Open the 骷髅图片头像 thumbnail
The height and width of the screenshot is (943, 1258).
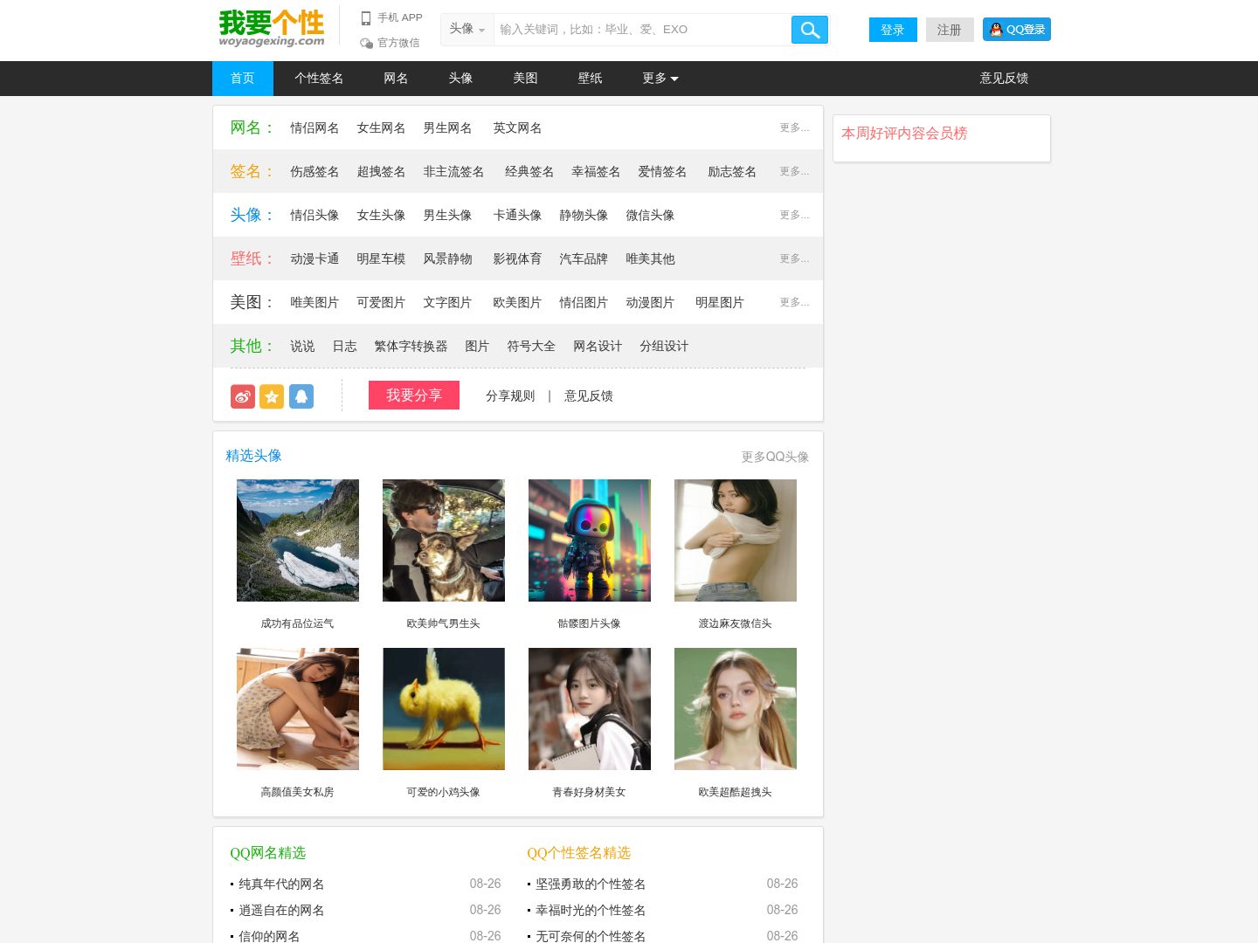[590, 540]
